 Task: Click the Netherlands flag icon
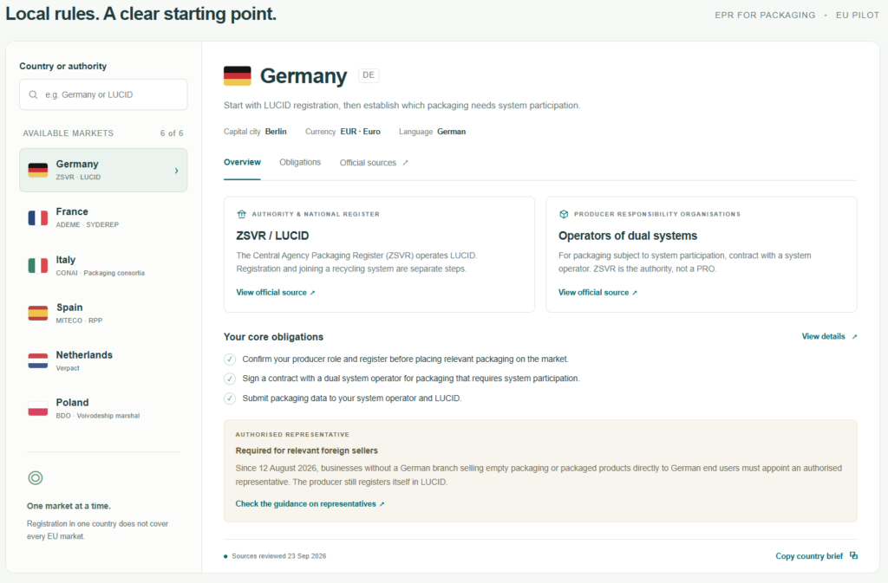38,360
